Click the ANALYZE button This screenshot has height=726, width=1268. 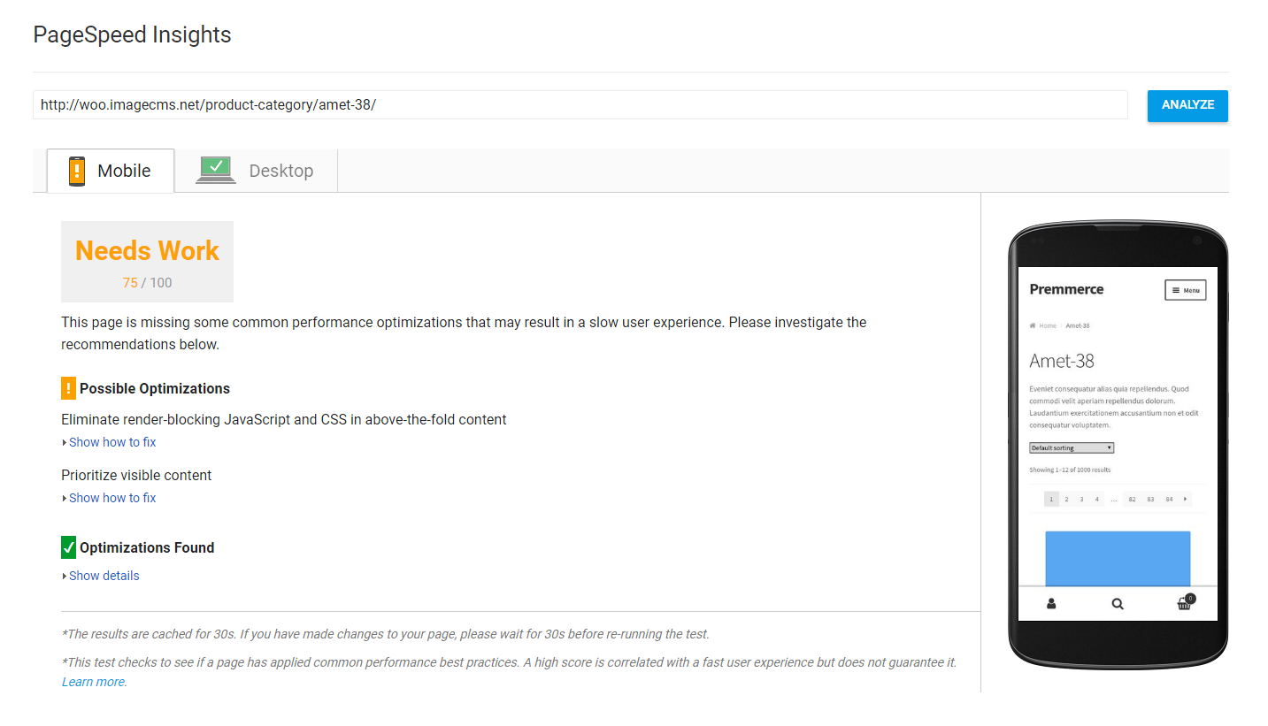click(x=1187, y=105)
